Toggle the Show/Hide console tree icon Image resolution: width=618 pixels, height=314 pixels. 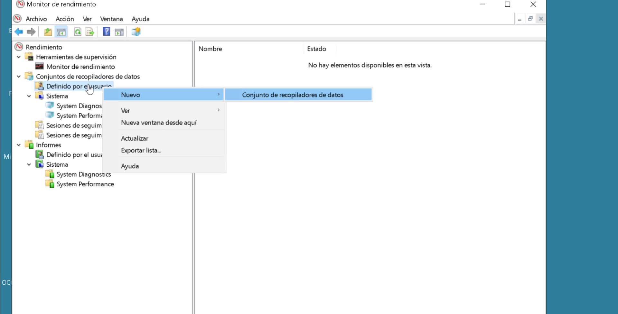coord(61,32)
